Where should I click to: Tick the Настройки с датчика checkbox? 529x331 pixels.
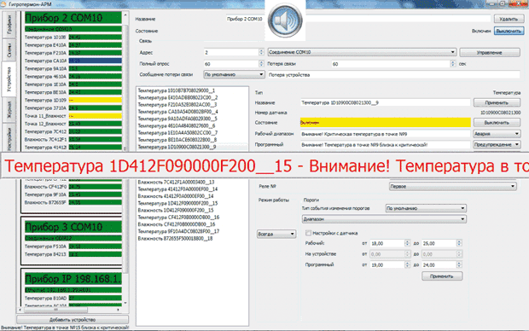coord(308,233)
